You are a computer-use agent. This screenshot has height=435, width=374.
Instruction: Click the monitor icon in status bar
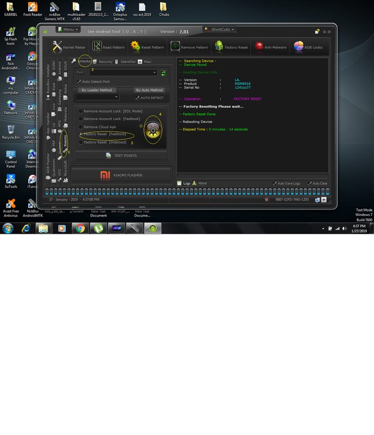318,200
